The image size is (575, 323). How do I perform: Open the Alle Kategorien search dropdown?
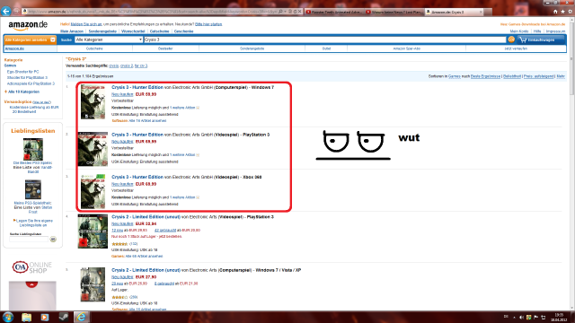[109, 39]
